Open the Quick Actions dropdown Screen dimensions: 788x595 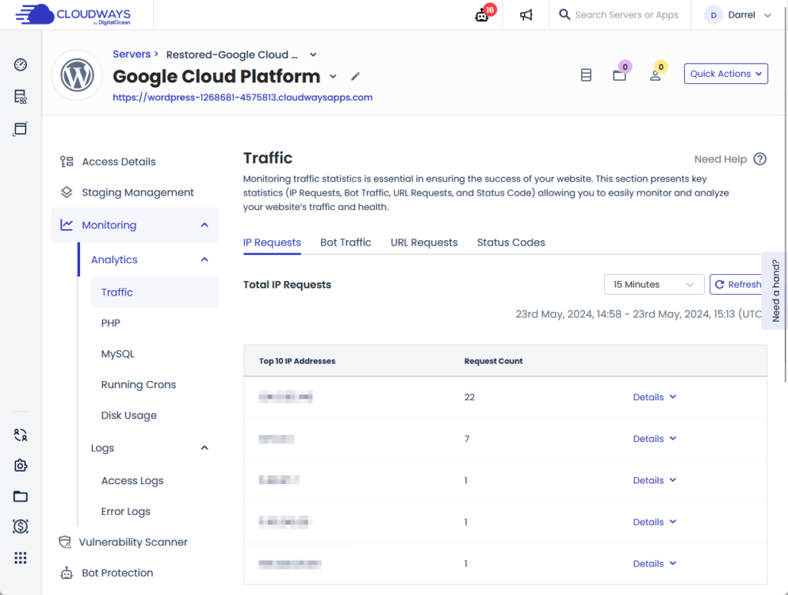click(726, 73)
